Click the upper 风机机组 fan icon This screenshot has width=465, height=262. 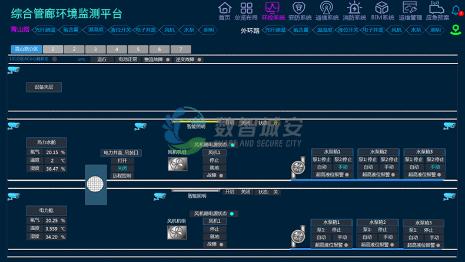(177, 164)
